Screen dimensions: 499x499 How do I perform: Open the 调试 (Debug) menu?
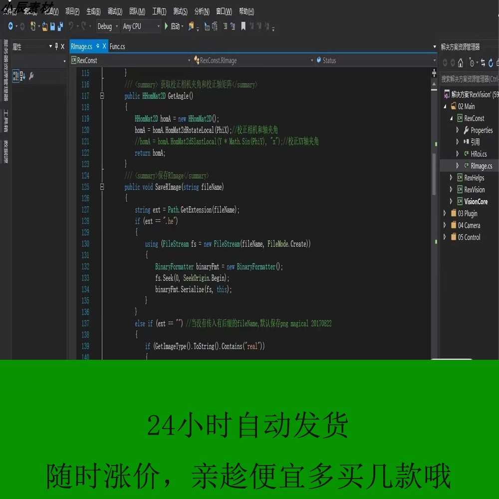click(114, 11)
